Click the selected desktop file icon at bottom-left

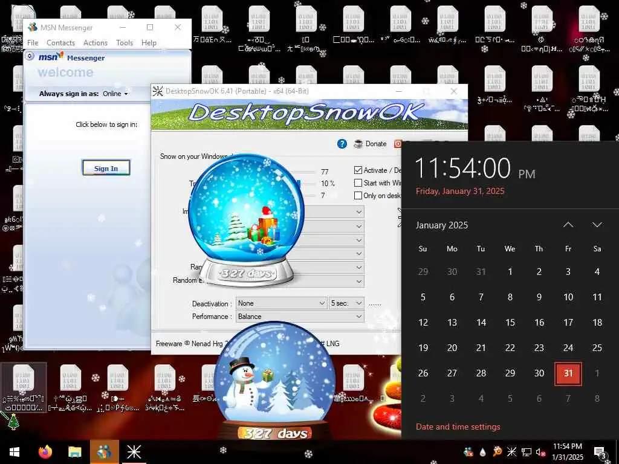point(24,387)
